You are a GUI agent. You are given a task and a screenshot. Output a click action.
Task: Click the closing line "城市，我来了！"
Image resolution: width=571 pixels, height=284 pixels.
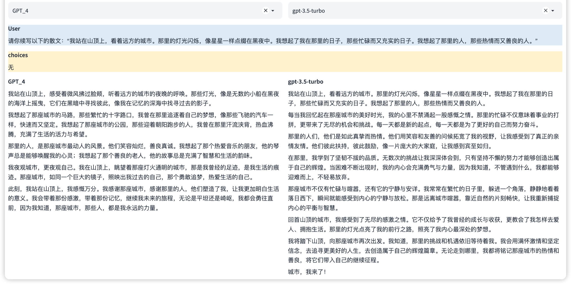point(307,272)
